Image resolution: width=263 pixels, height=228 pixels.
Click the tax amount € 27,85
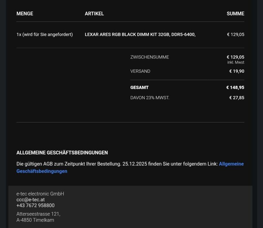point(237,98)
